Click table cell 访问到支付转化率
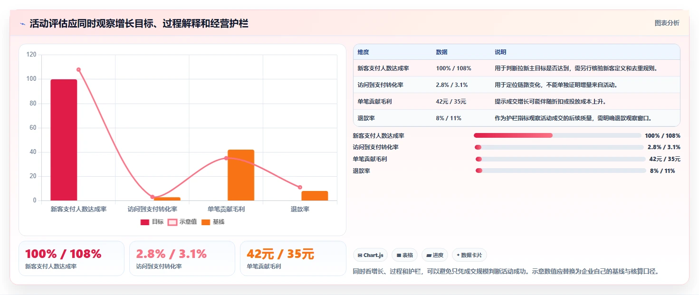699x295 pixels. [x=380, y=85]
